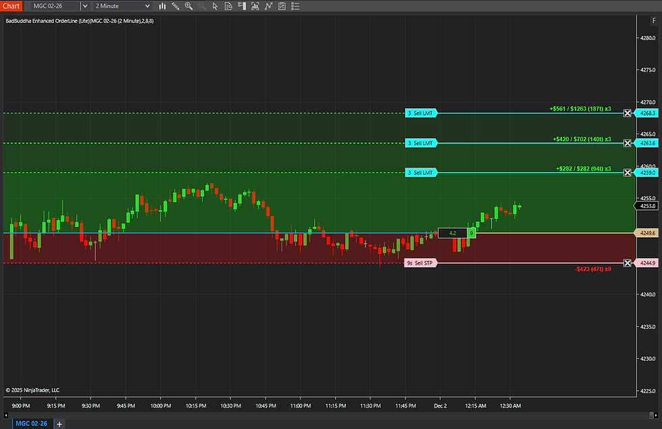The height and width of the screenshot is (429, 662).
Task: Click the 4268.3 price marker on axis
Action: point(647,113)
